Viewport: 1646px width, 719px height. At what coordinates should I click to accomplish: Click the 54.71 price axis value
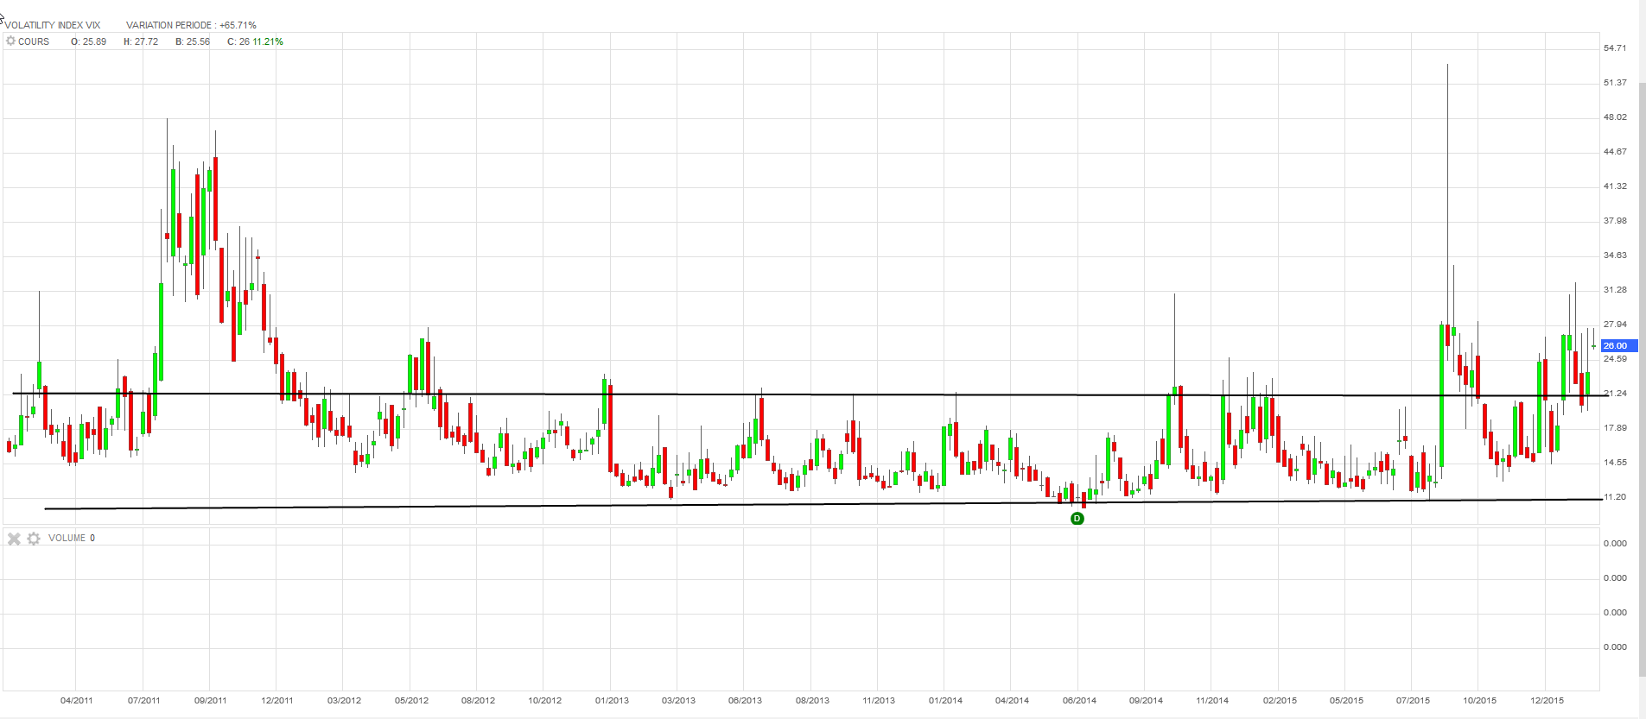(1615, 48)
